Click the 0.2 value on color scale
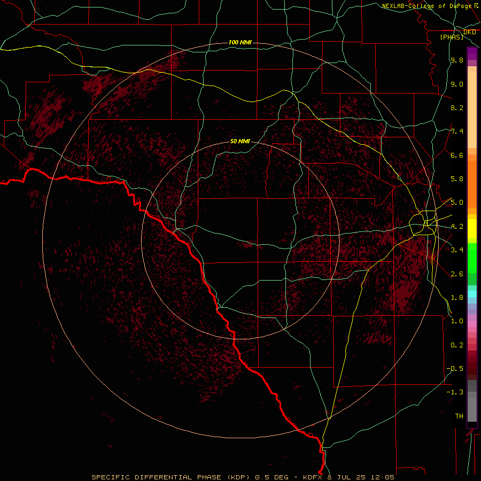This screenshot has height=481, width=481. click(457, 345)
